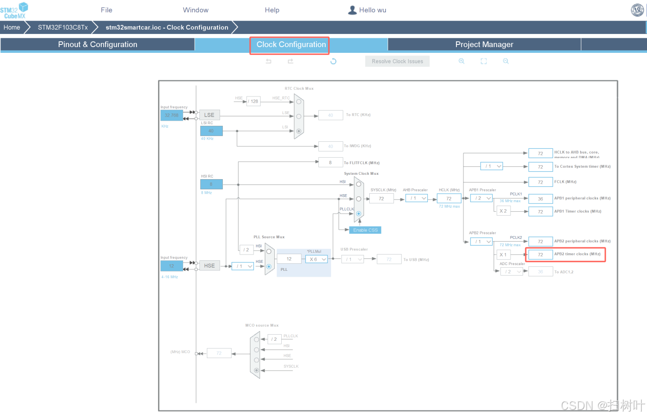Screen dimensions: 647x417
Task: Open the File menu
Action: point(107,10)
